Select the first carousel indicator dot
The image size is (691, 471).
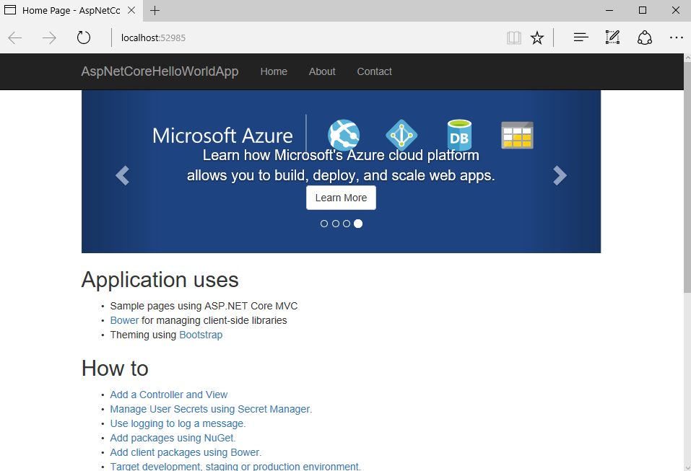[x=324, y=224]
